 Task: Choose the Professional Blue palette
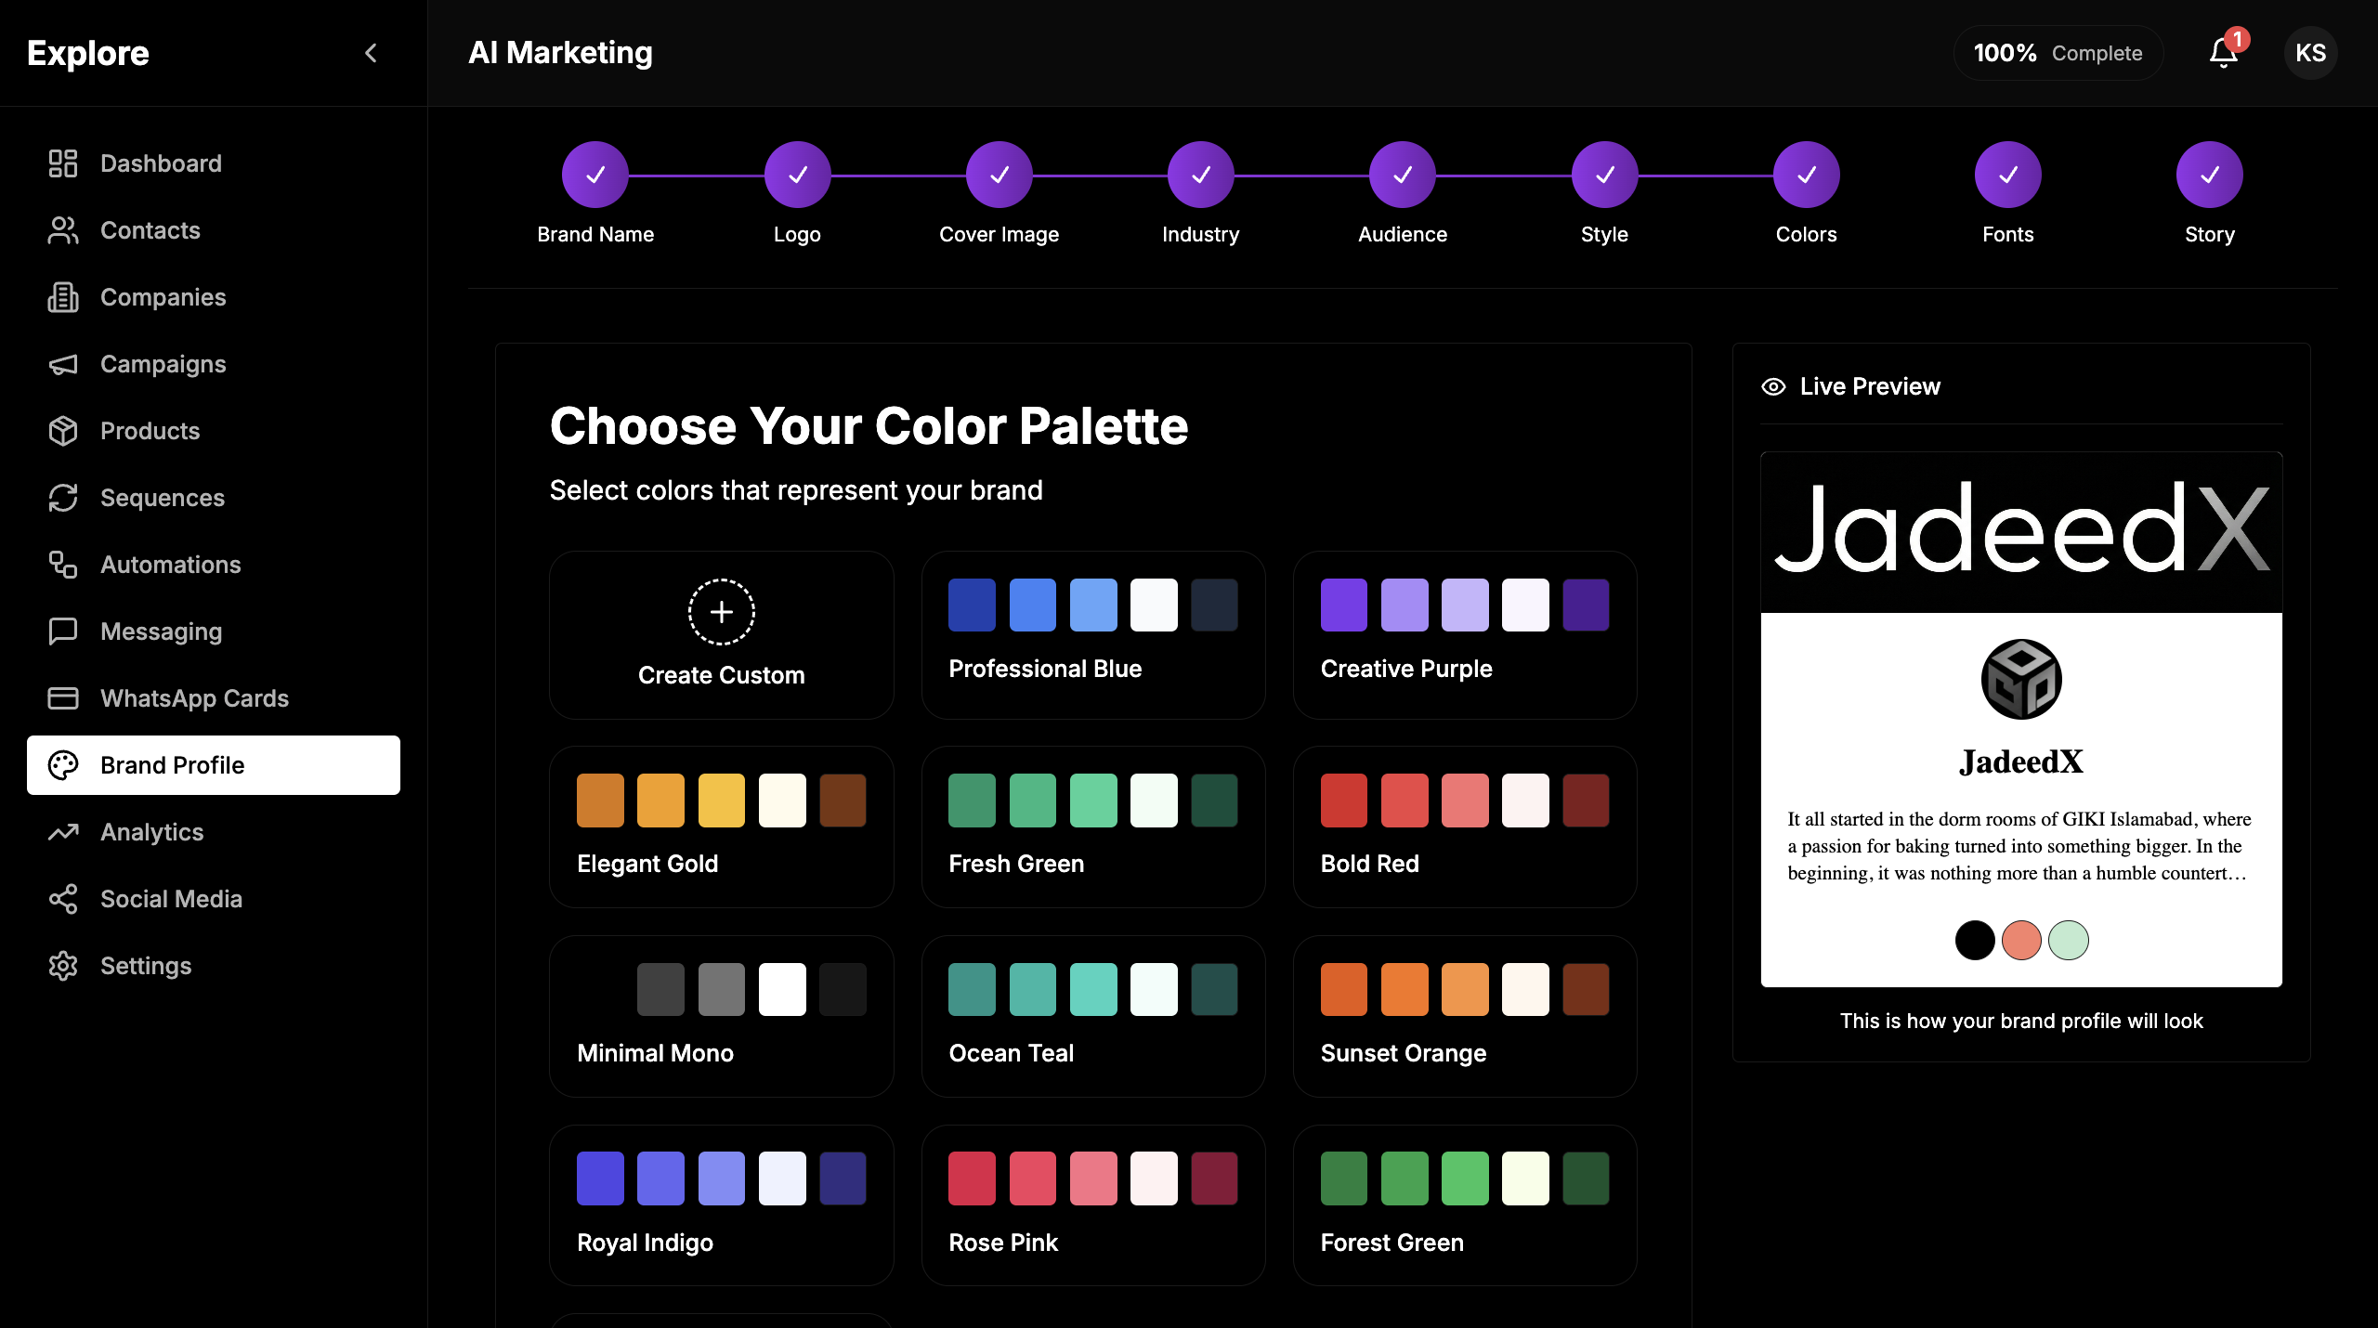point(1092,635)
